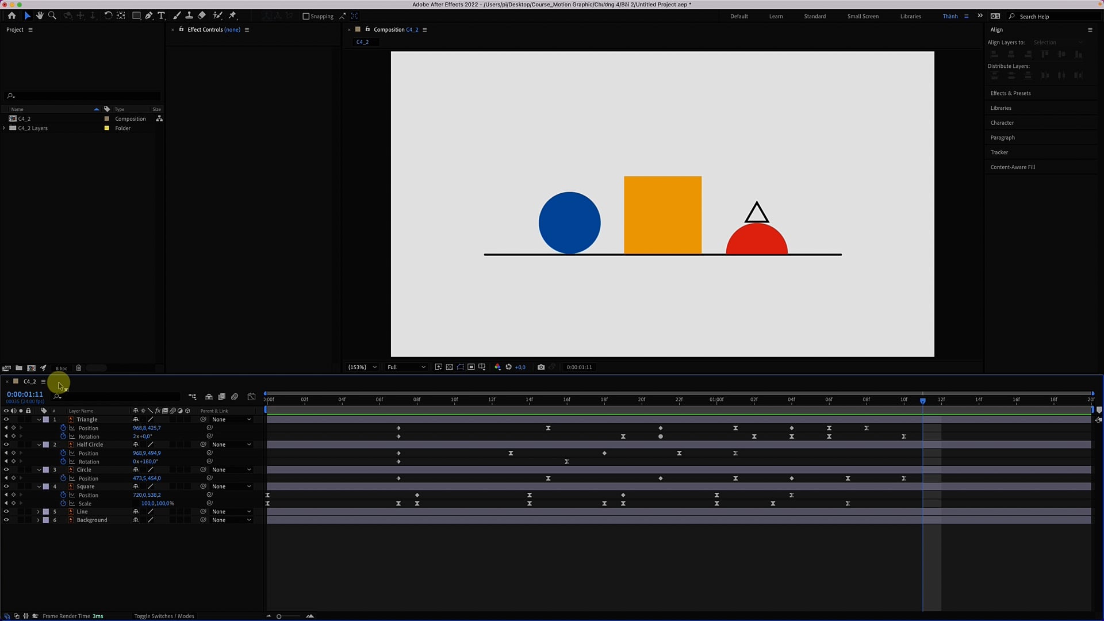
Task: Open the Full resolution dropdown
Action: (x=407, y=367)
